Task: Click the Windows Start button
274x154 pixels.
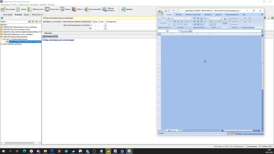Action: (3, 151)
